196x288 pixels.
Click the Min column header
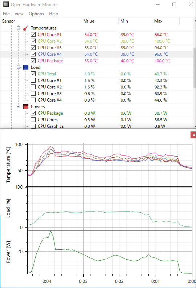(135, 21)
